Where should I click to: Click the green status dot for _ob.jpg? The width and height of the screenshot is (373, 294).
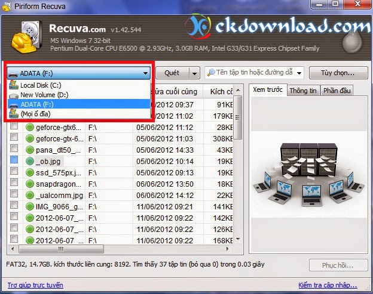click(30, 161)
